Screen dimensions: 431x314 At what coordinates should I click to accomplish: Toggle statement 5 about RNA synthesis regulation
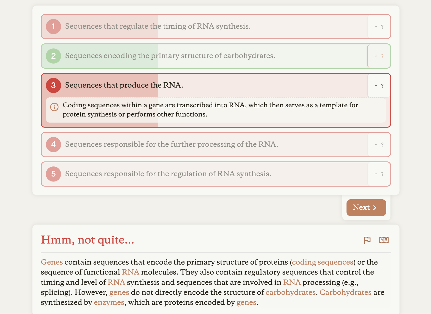184,174
